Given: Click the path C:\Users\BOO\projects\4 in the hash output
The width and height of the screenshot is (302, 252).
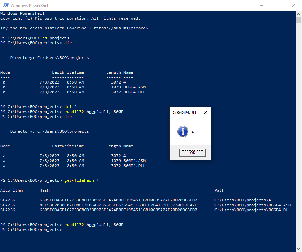Looking at the screenshot, I should pos(243,200).
